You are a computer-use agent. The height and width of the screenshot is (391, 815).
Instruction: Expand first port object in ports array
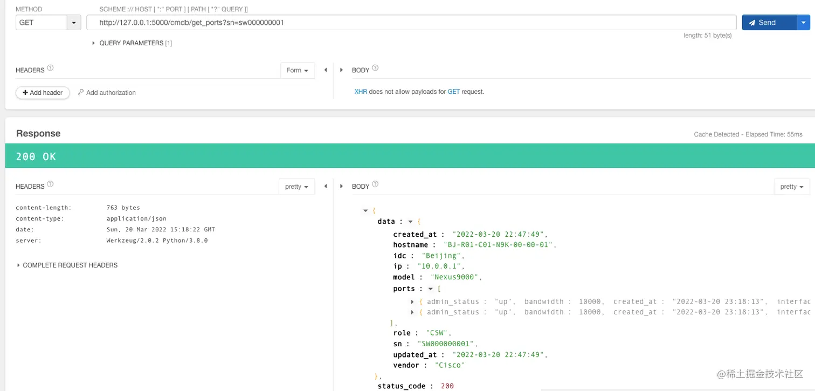pyautogui.click(x=412, y=302)
